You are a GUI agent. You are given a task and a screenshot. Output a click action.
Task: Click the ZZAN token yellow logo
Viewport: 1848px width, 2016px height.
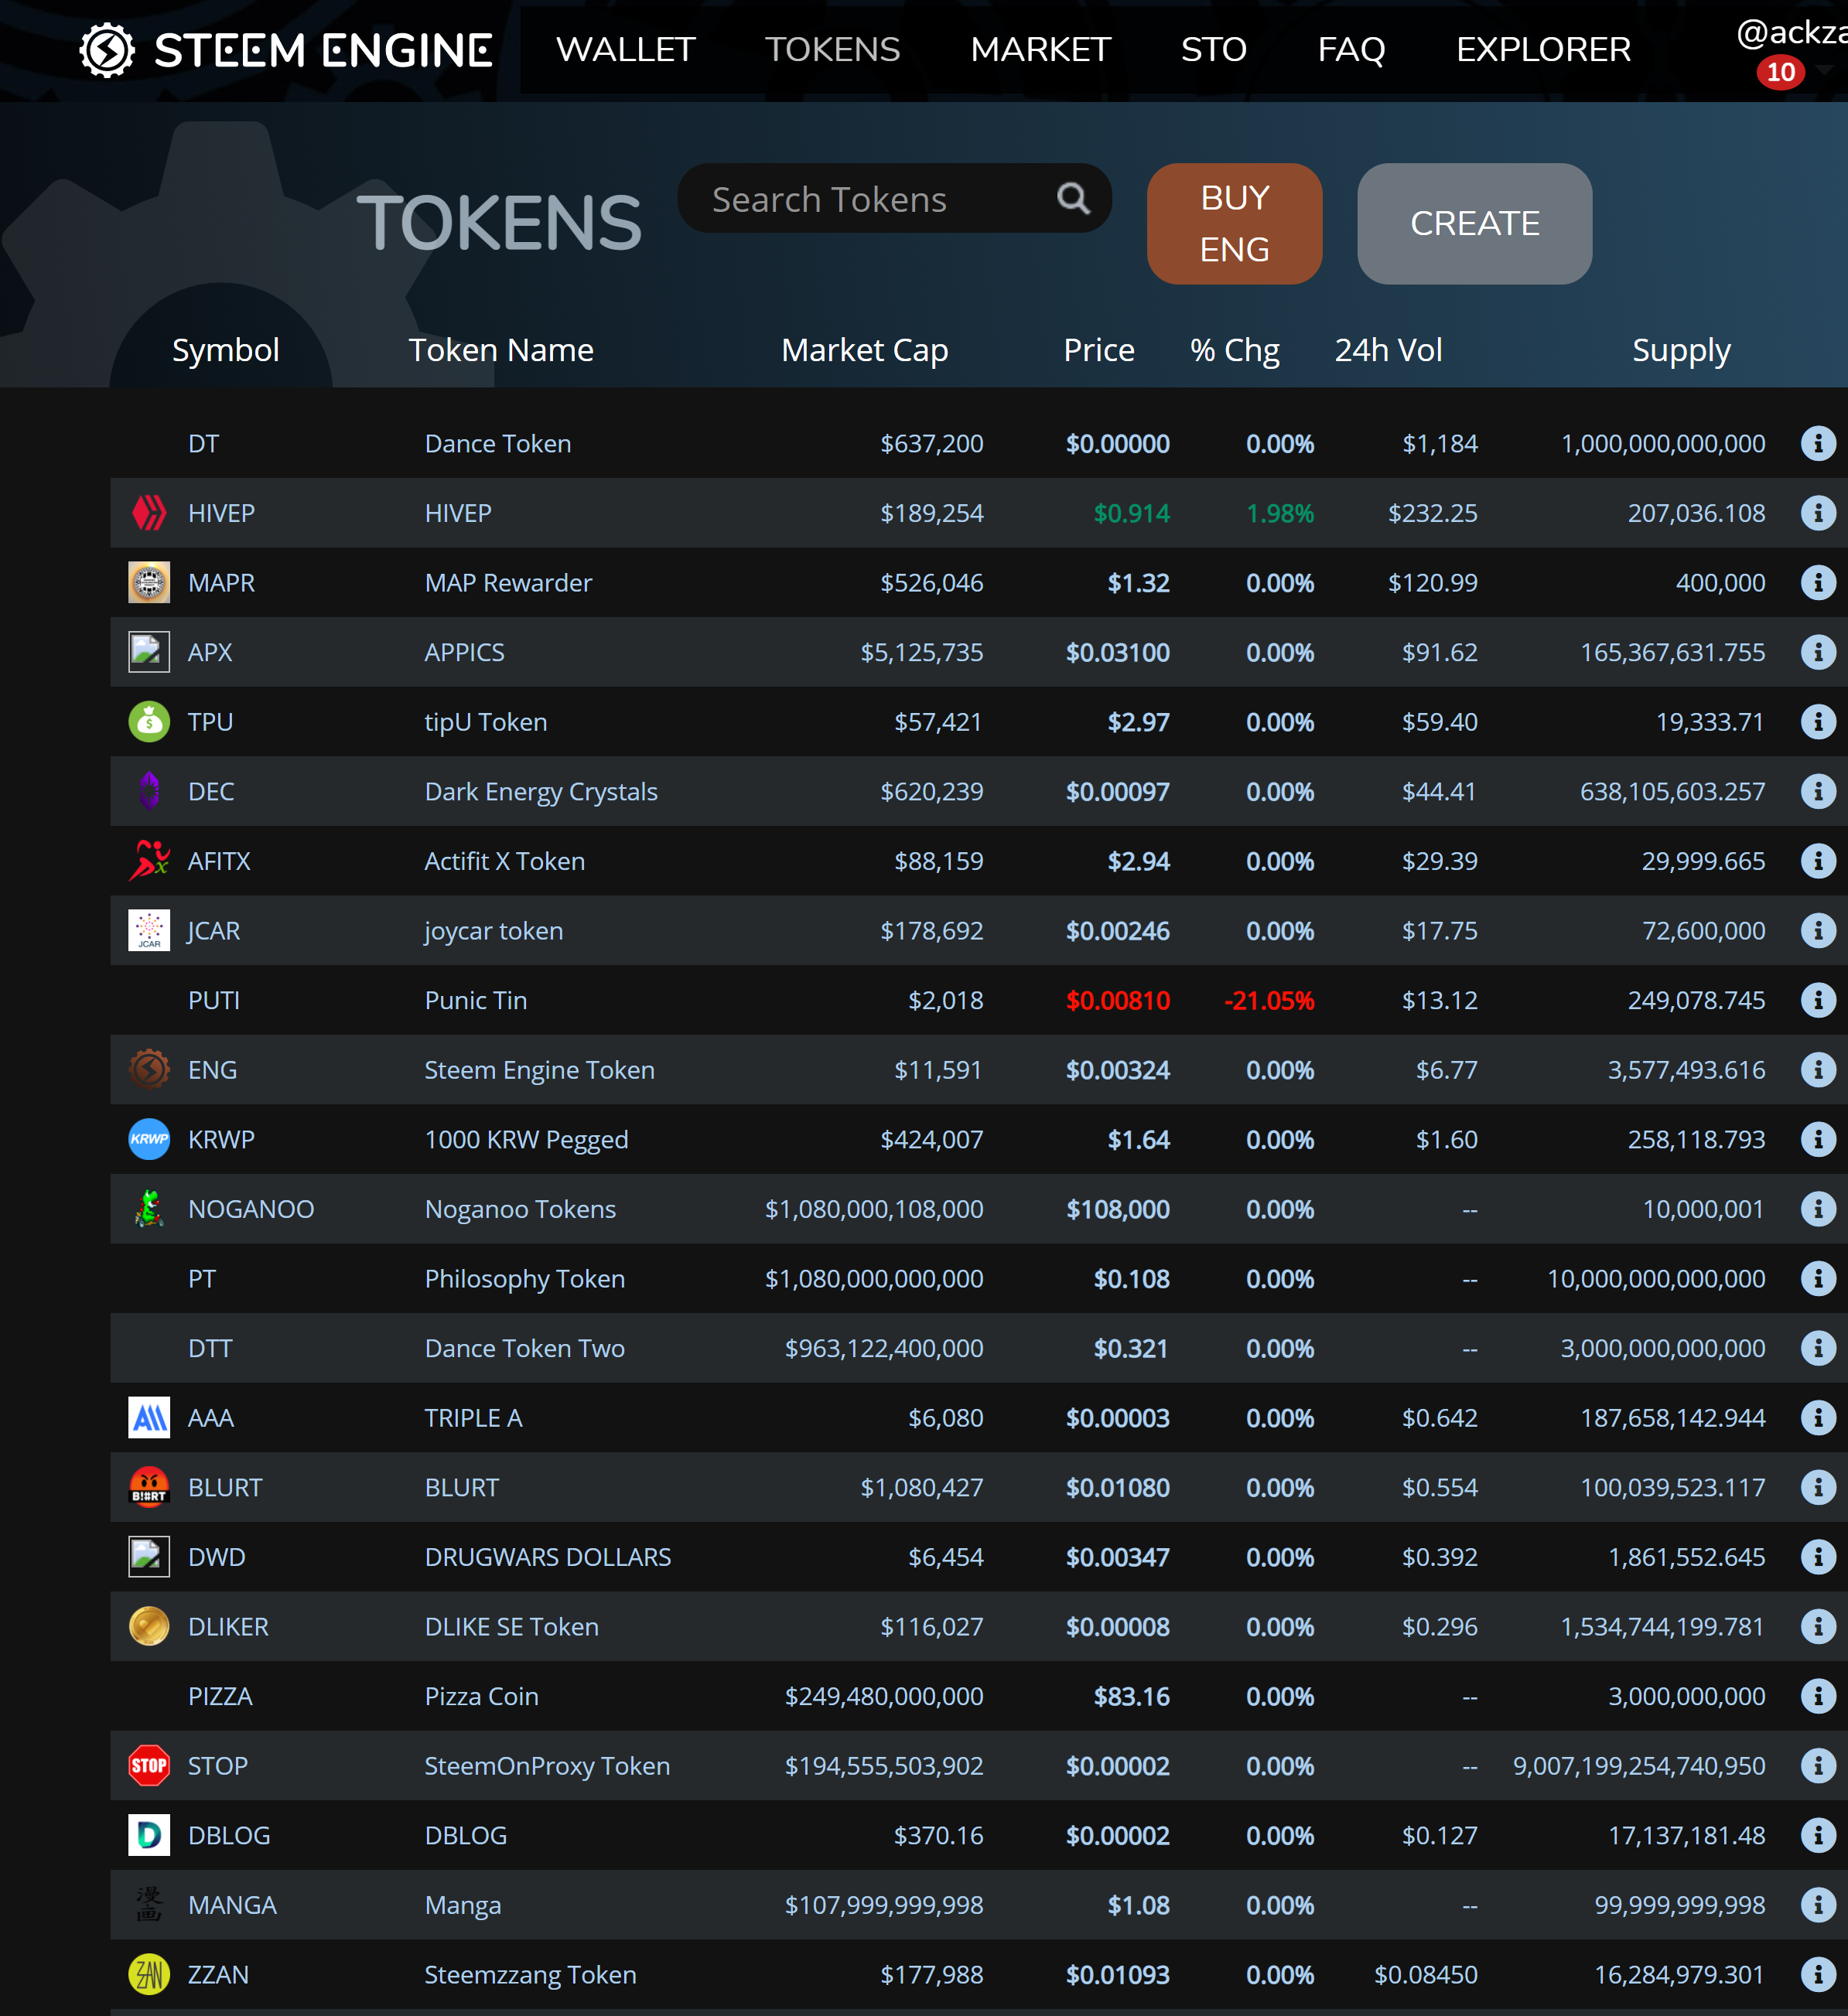click(x=149, y=1974)
